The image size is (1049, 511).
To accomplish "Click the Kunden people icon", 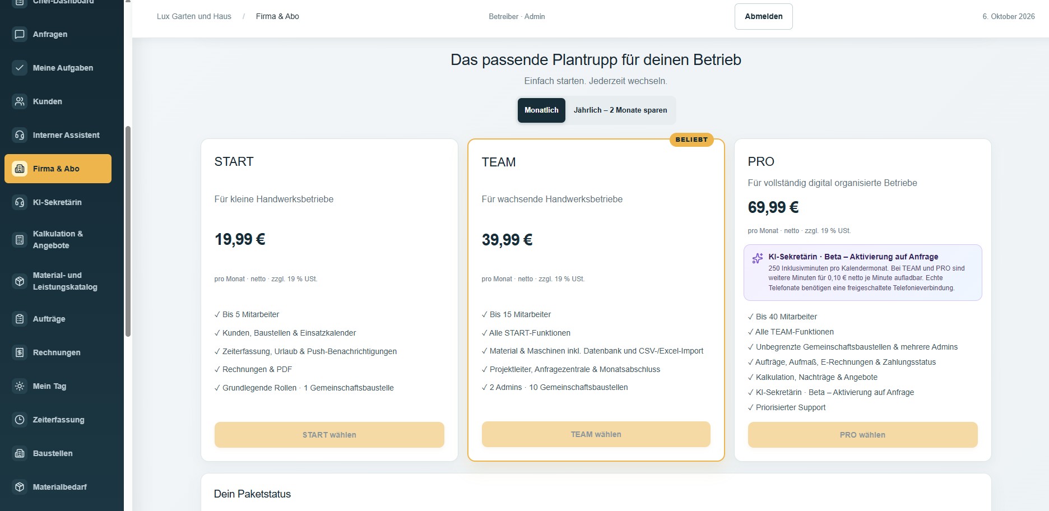I will click(x=20, y=101).
